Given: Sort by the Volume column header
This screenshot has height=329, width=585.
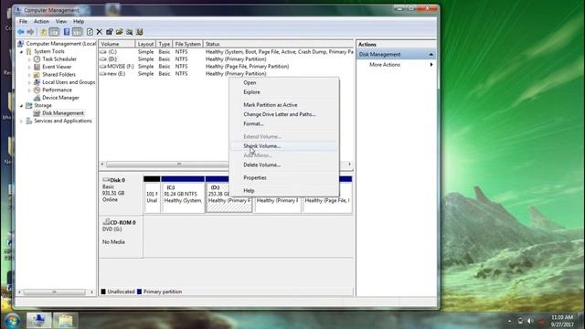Looking at the screenshot, I should pos(117,44).
